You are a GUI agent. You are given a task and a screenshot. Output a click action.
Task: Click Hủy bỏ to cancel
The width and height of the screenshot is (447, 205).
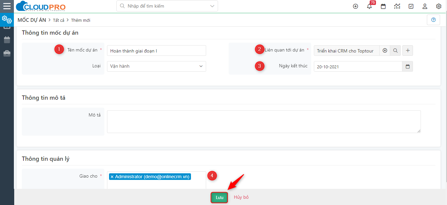point(241,197)
